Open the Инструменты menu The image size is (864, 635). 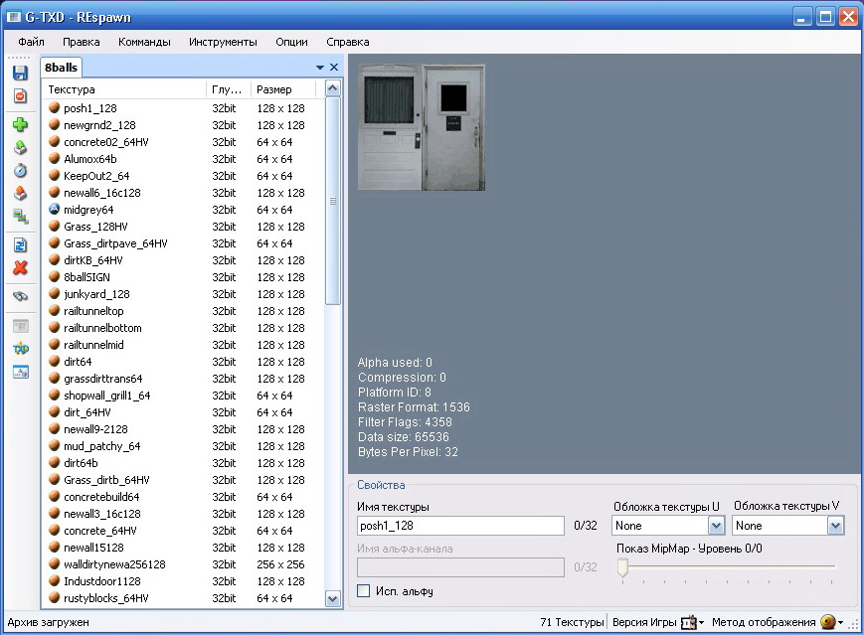tap(223, 42)
